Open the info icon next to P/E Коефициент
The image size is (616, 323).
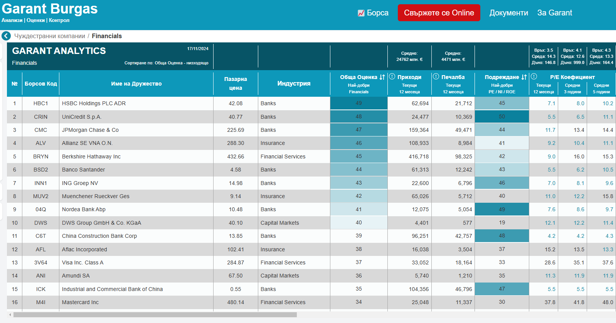(x=534, y=76)
